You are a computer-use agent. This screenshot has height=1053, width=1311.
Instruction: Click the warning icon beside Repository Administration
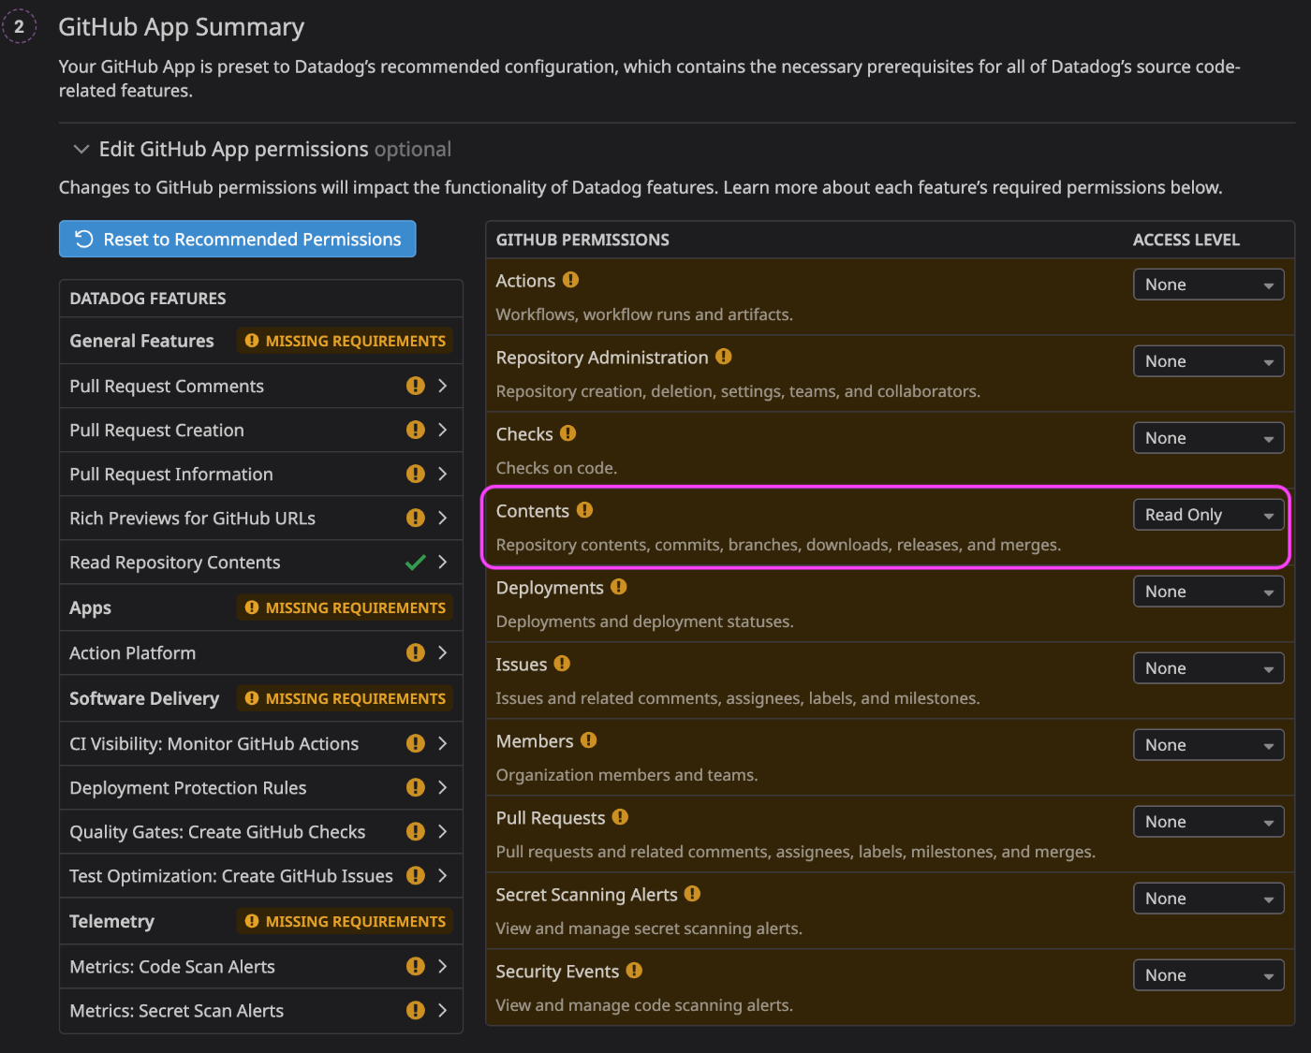pos(723,357)
